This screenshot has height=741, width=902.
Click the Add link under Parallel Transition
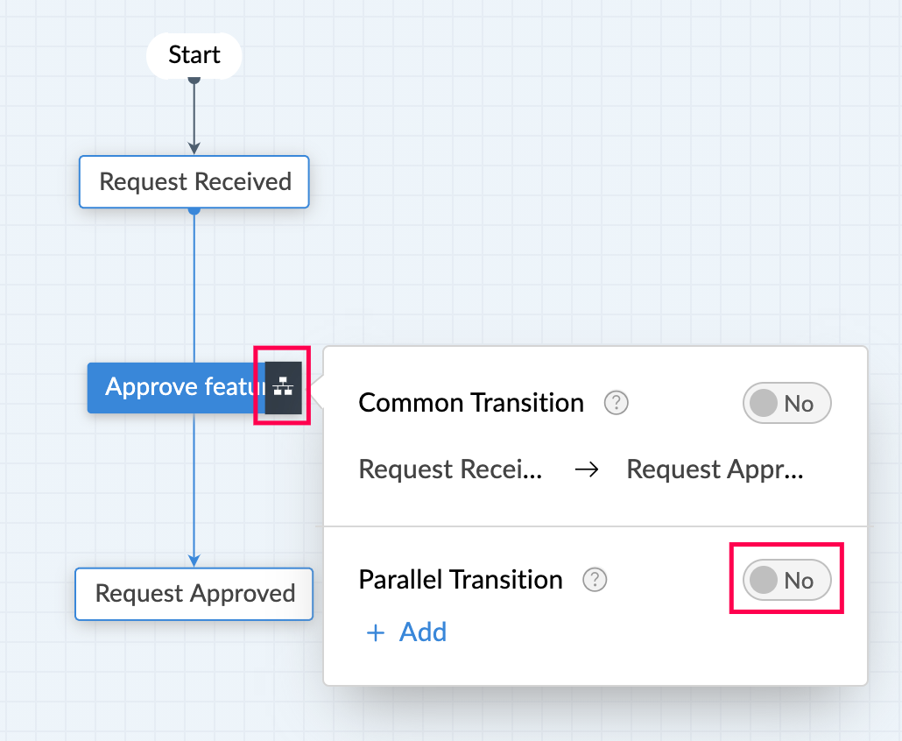click(x=406, y=632)
